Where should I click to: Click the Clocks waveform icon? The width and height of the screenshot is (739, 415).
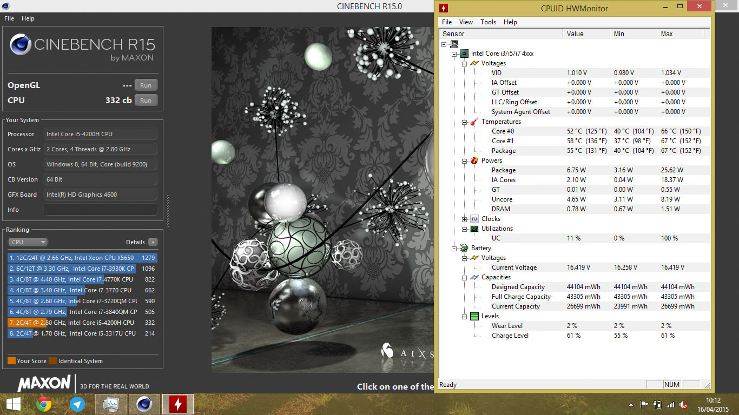click(474, 219)
